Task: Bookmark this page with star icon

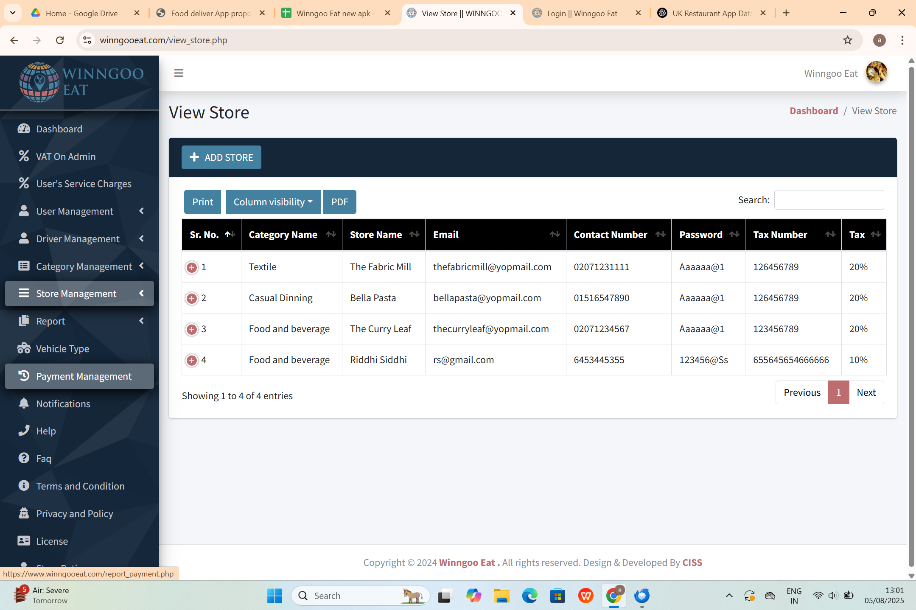Action: (847, 40)
